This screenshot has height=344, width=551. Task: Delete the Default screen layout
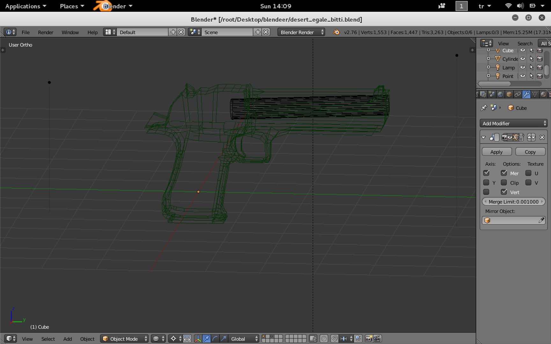[181, 32]
